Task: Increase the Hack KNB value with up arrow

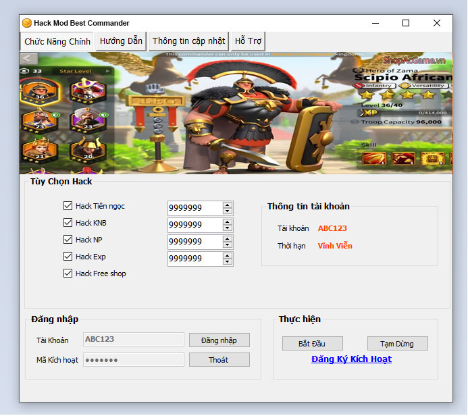Action: [x=228, y=222]
